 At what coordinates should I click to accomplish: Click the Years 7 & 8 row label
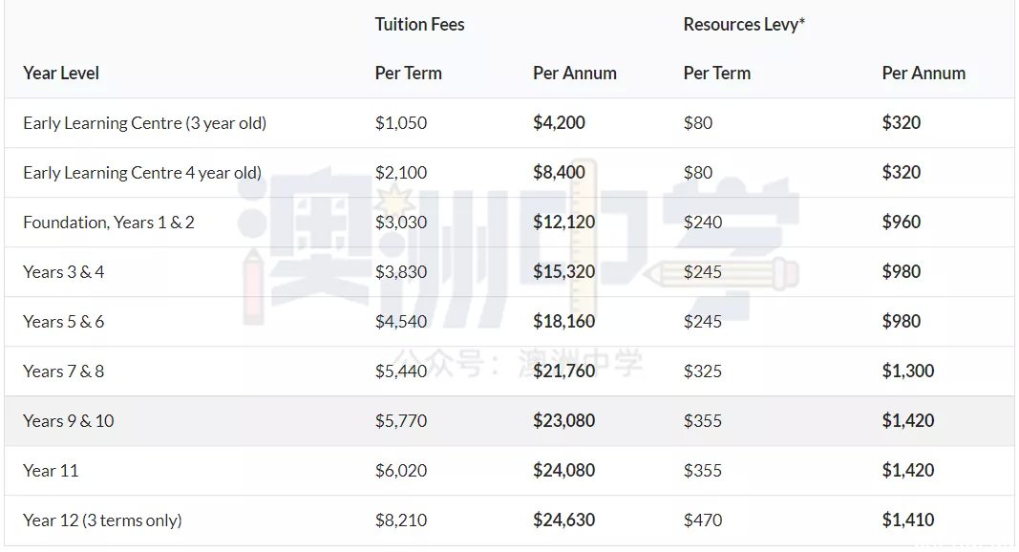(x=64, y=372)
